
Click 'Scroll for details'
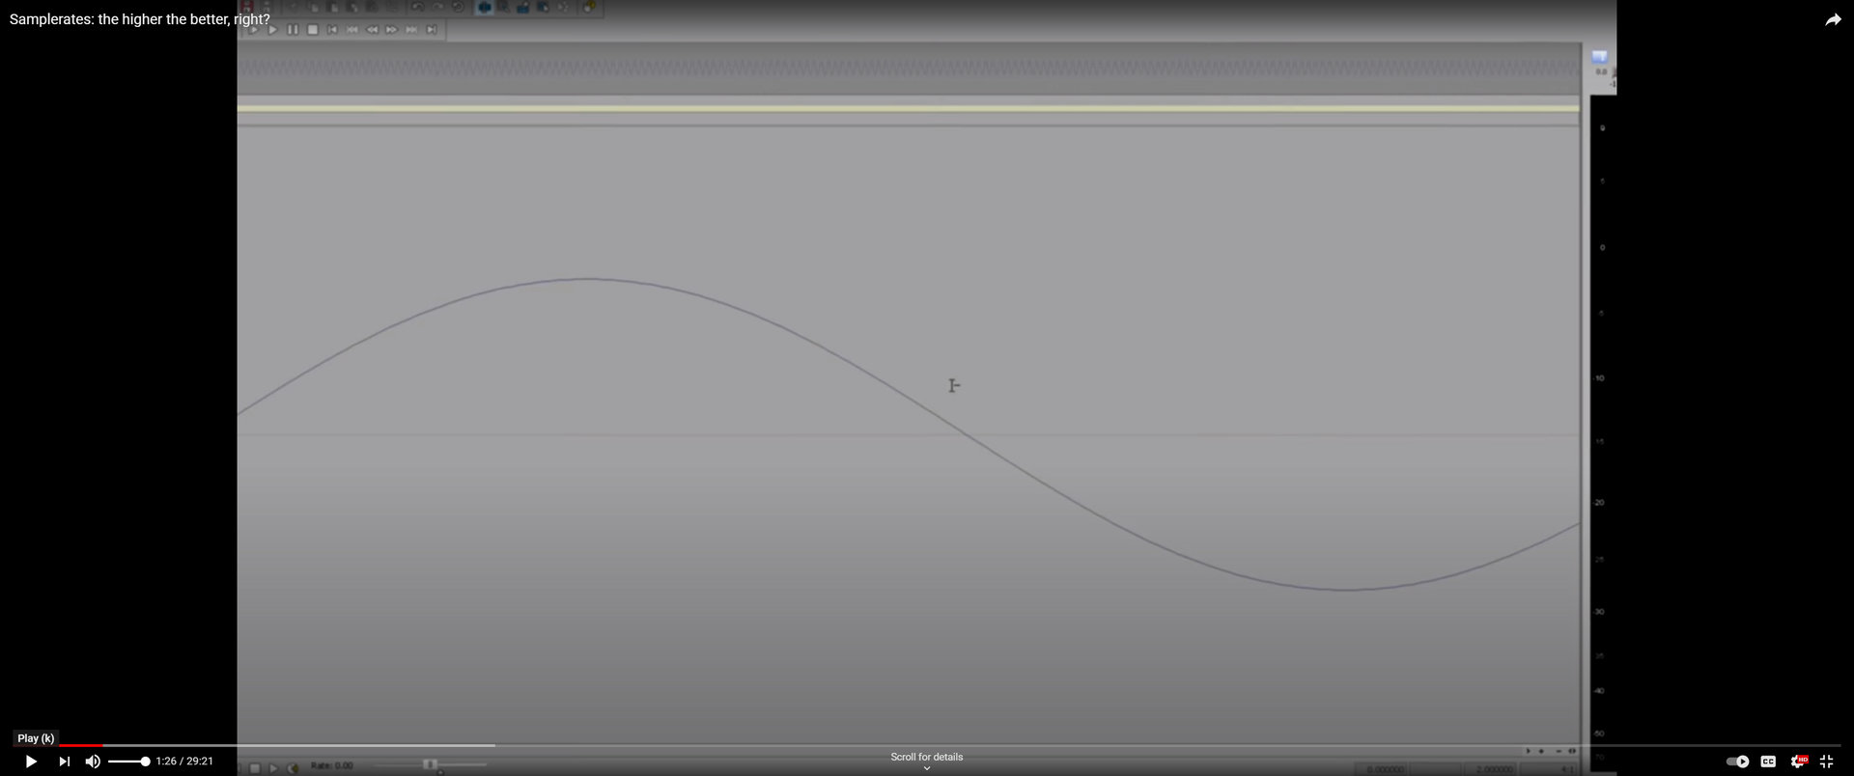tap(927, 757)
